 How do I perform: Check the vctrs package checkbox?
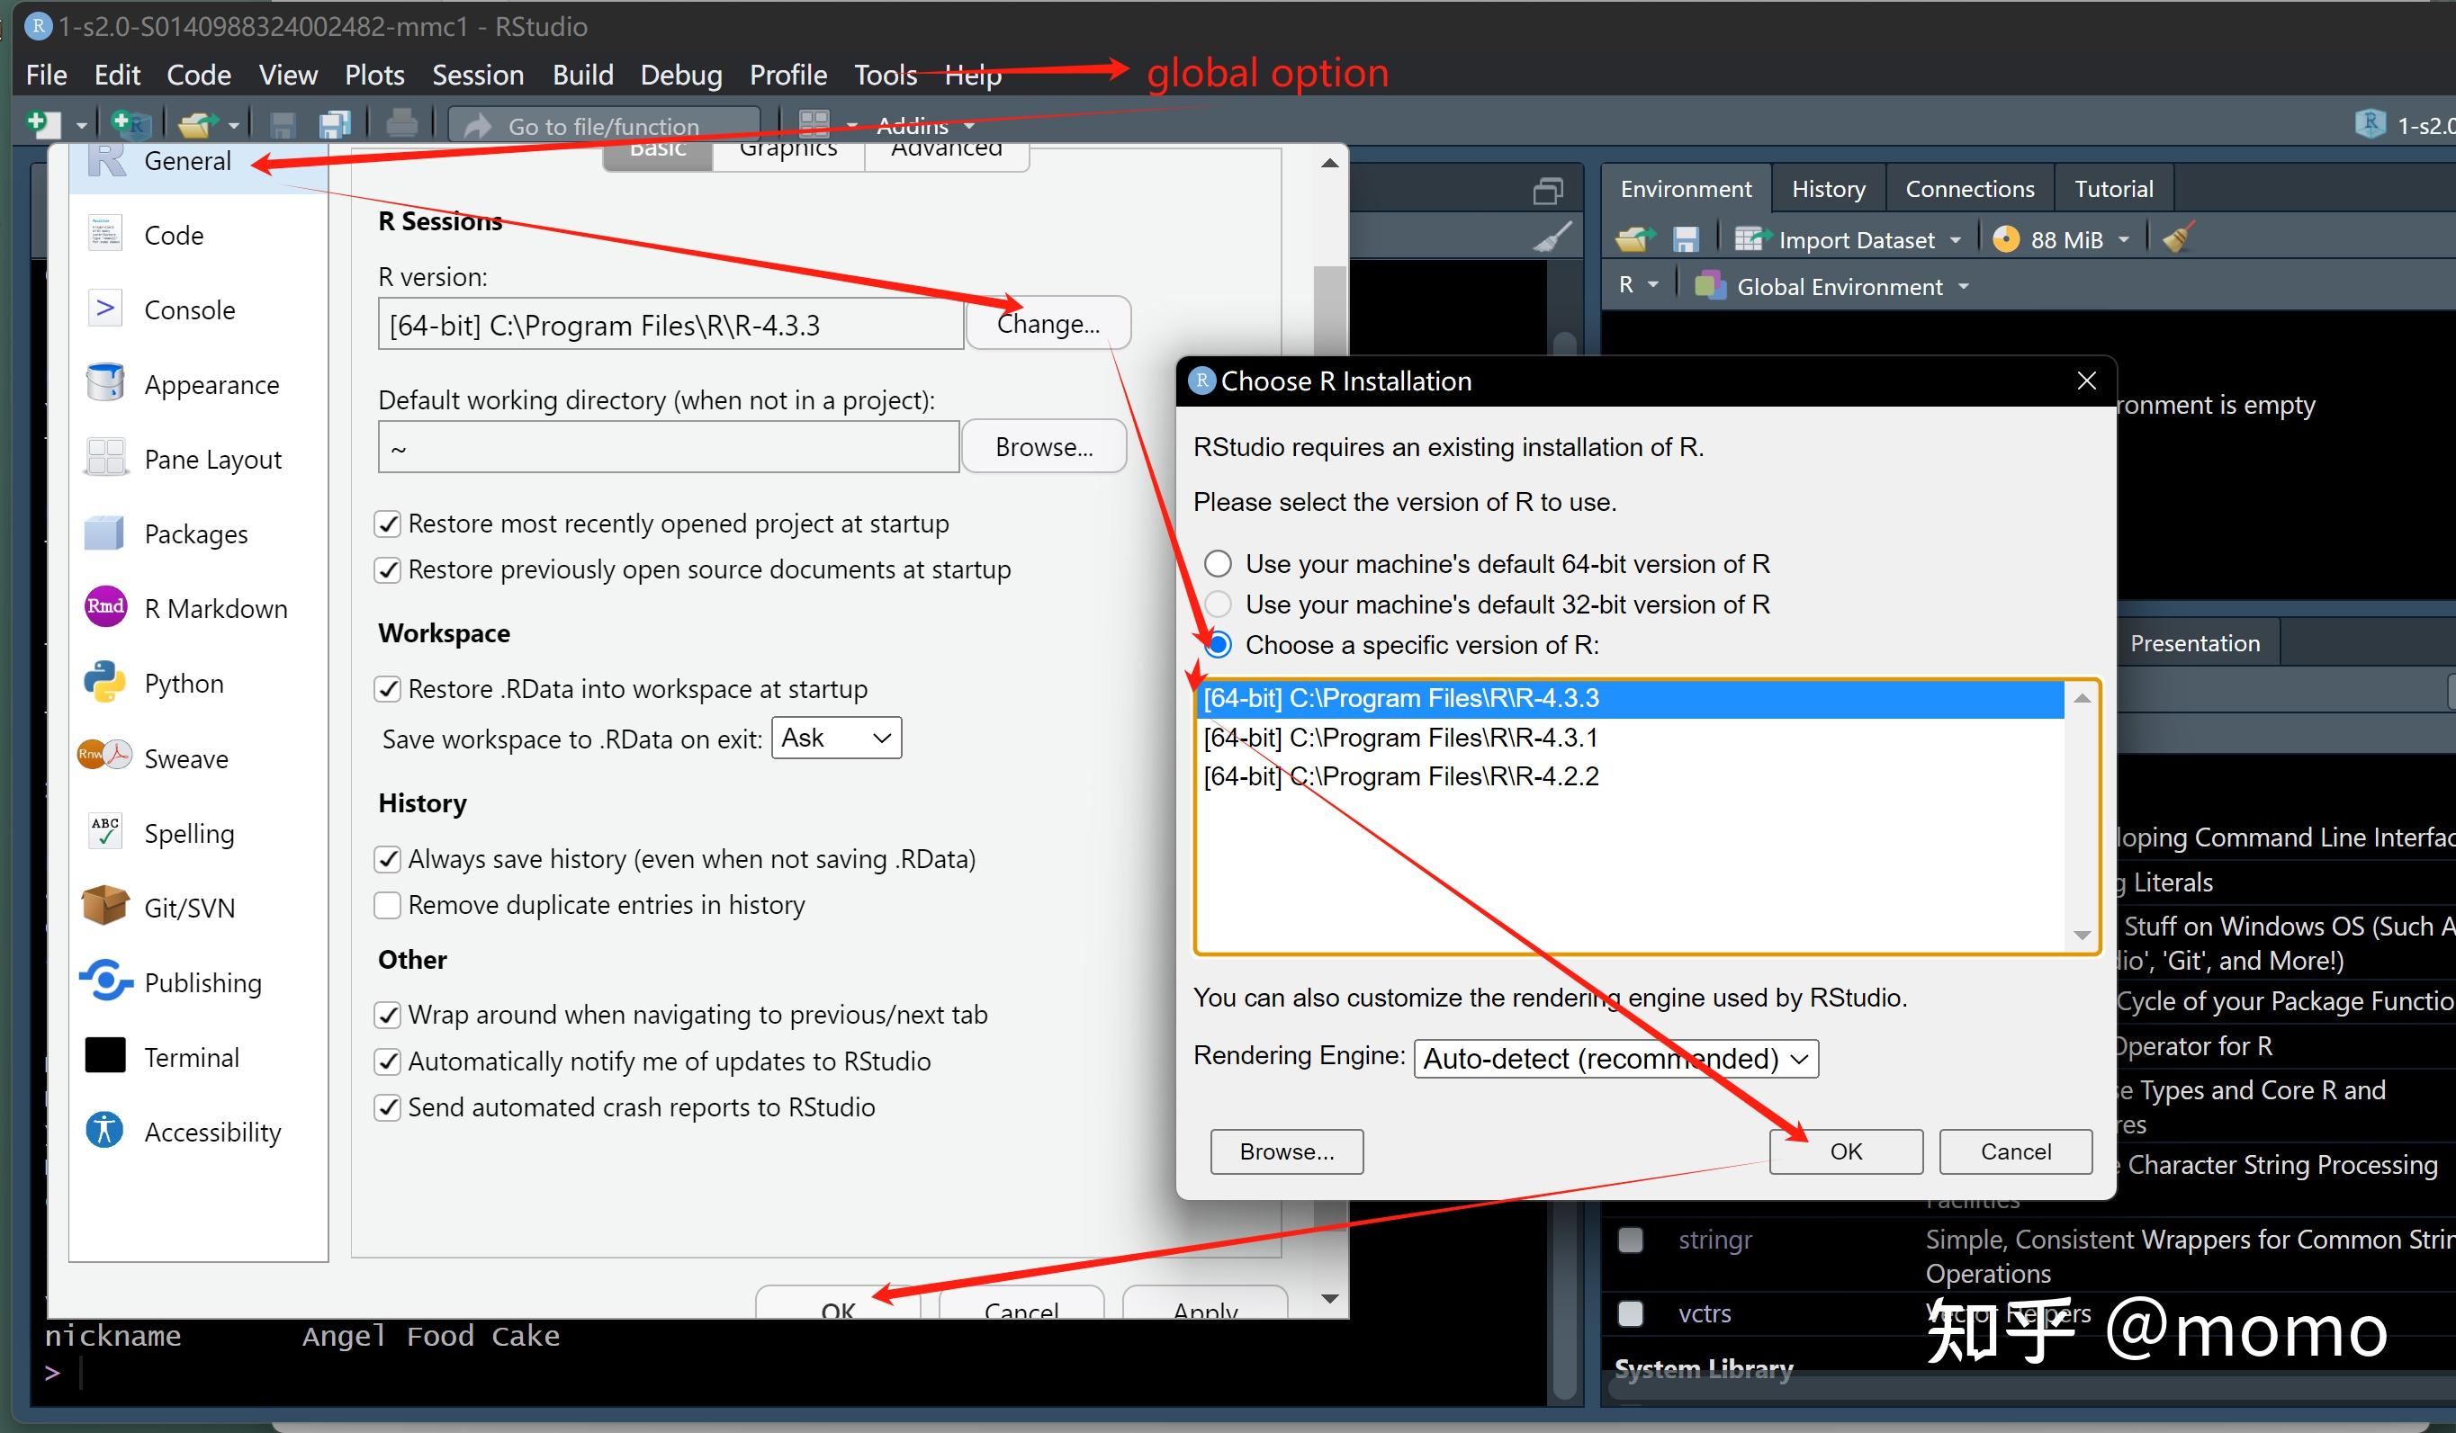click(1631, 1314)
